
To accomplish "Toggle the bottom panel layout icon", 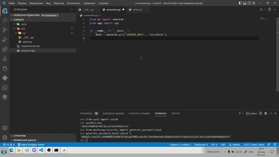I will [x=245, y=3].
